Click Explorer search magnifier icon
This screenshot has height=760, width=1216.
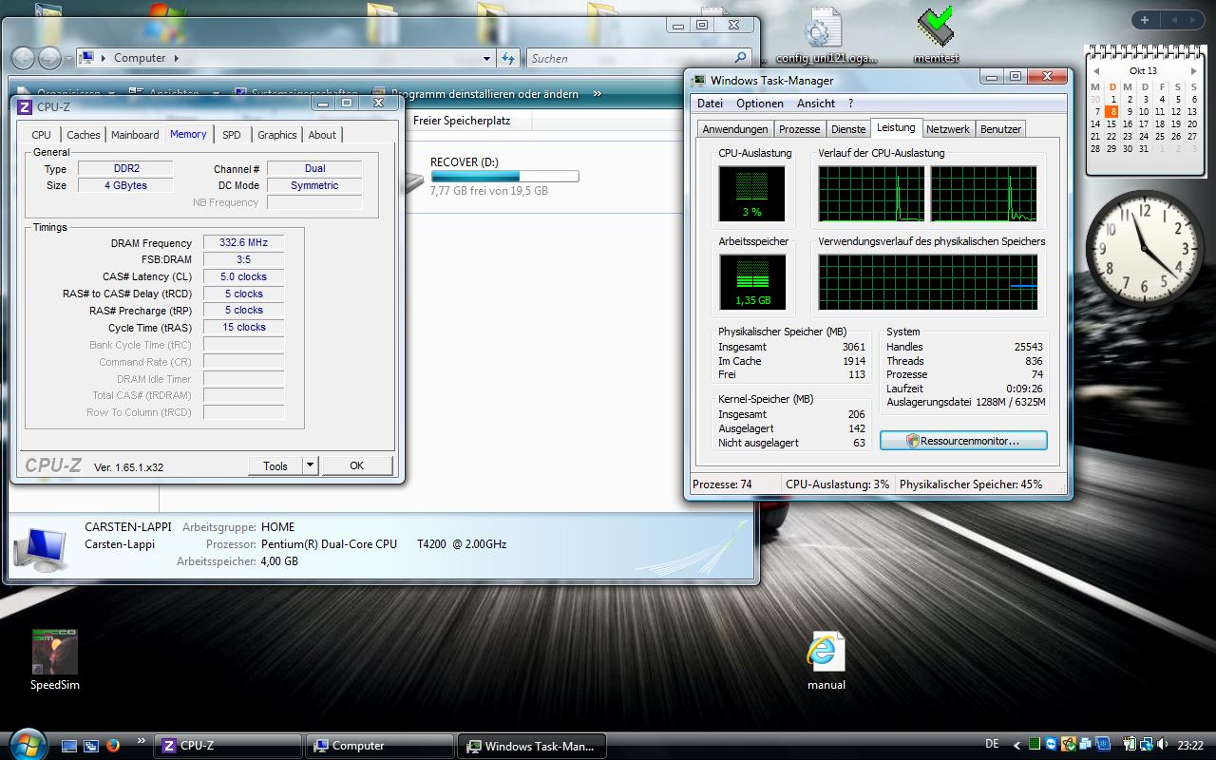[x=742, y=58]
